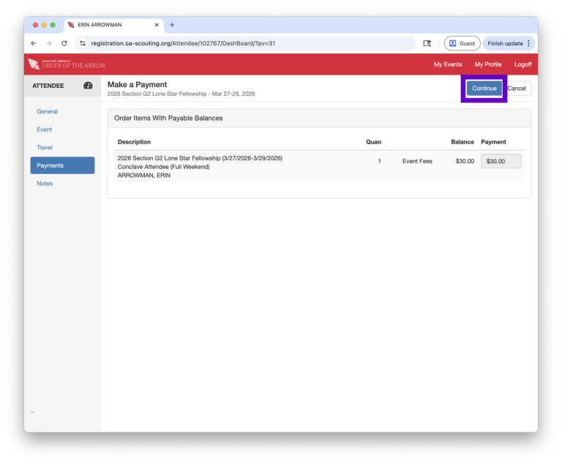Click the Order of the Arrow logo
562x464 pixels.
pyautogui.click(x=67, y=64)
